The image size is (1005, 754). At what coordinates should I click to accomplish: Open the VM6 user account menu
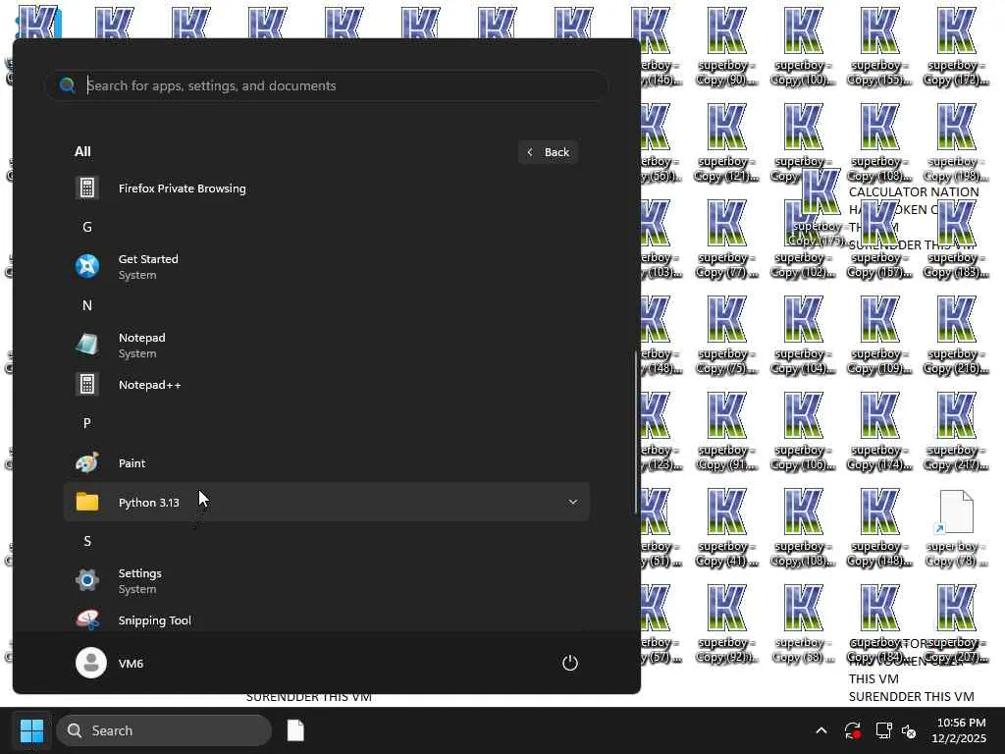pos(110,663)
